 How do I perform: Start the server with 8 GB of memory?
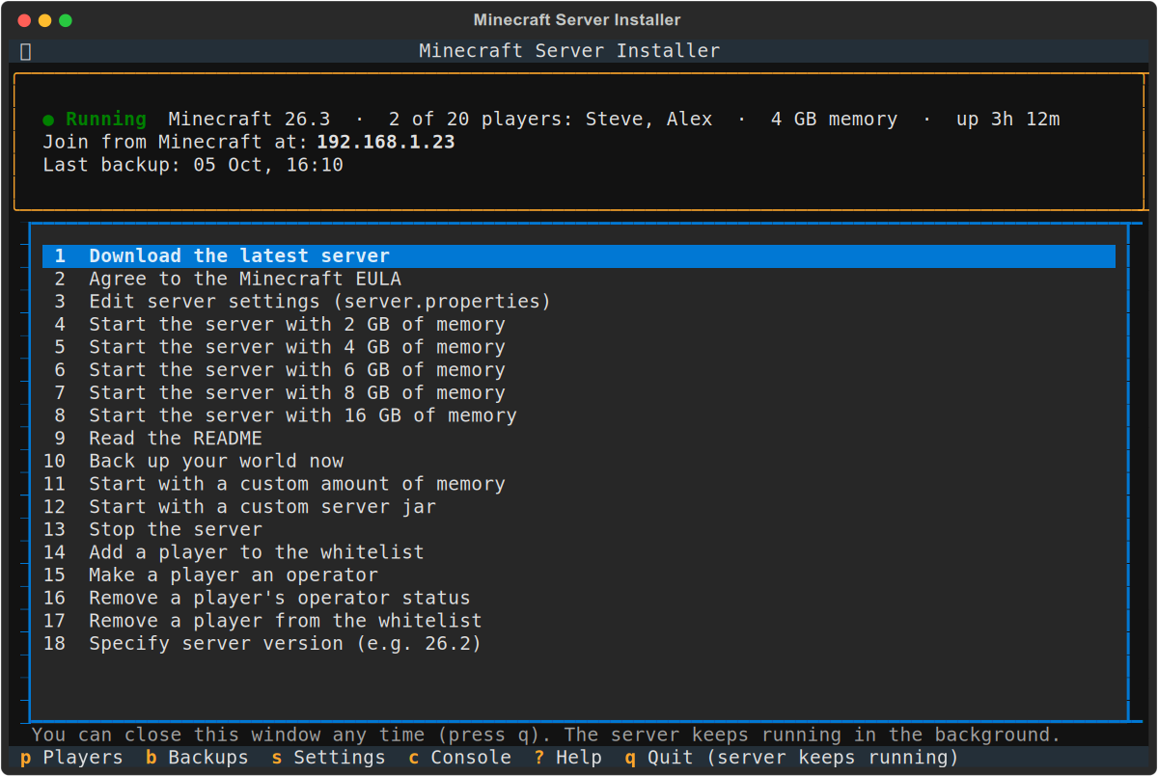[579, 393]
